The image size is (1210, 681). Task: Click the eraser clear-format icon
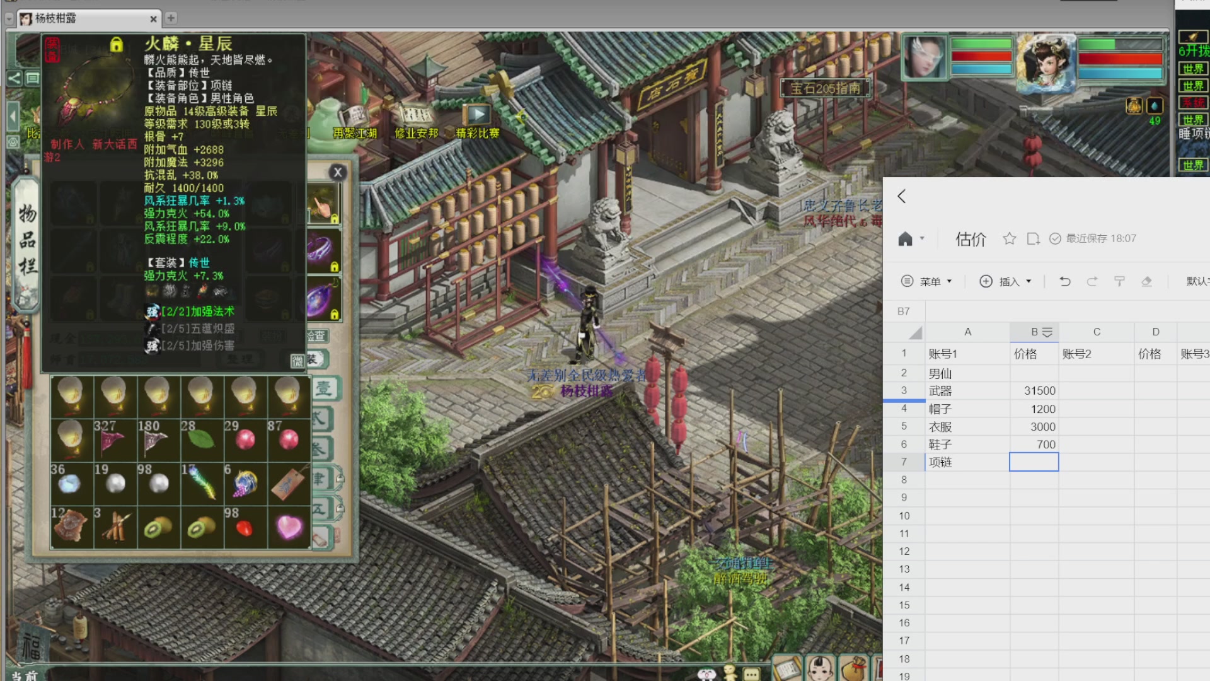tap(1146, 281)
